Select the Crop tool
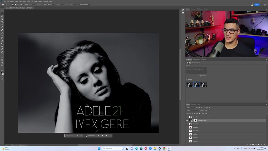Image resolution: width=268 pixels, height=151 pixels. 2,22
